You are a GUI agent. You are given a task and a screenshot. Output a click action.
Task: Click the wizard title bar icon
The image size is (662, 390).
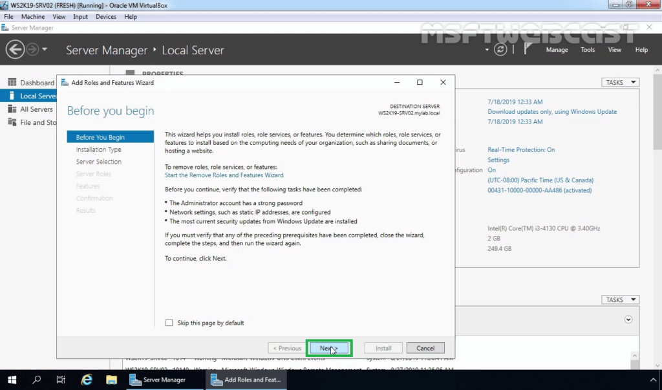65,82
